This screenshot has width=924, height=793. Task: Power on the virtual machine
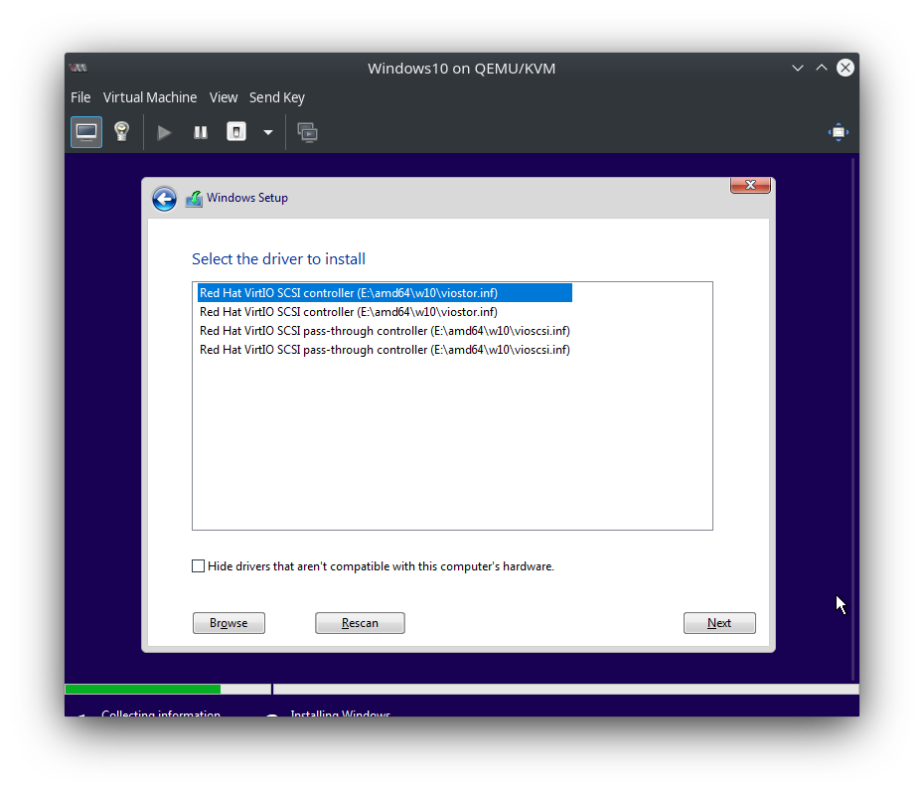point(164,132)
